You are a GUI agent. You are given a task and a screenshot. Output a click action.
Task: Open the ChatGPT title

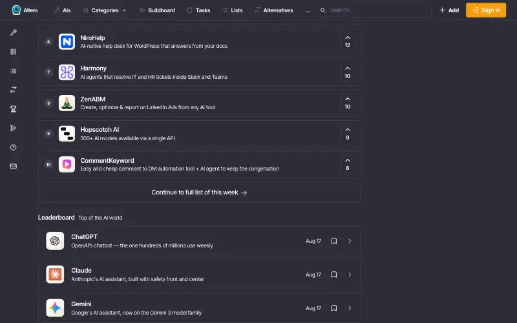(x=85, y=237)
